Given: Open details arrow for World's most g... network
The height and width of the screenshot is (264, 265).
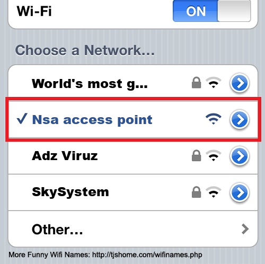Looking at the screenshot, I should pyautogui.click(x=240, y=83).
